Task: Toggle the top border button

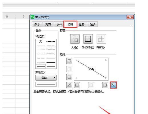Action: [x=69, y=61]
